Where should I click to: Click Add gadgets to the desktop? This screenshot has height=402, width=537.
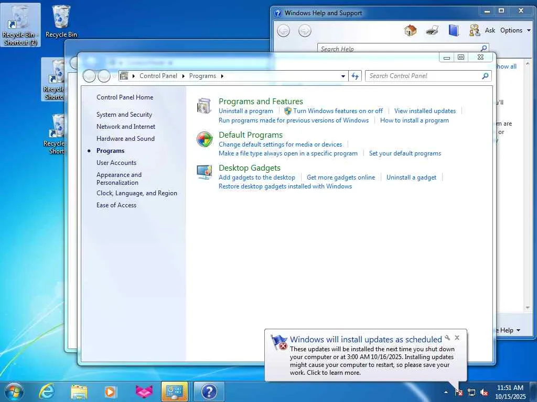click(257, 177)
